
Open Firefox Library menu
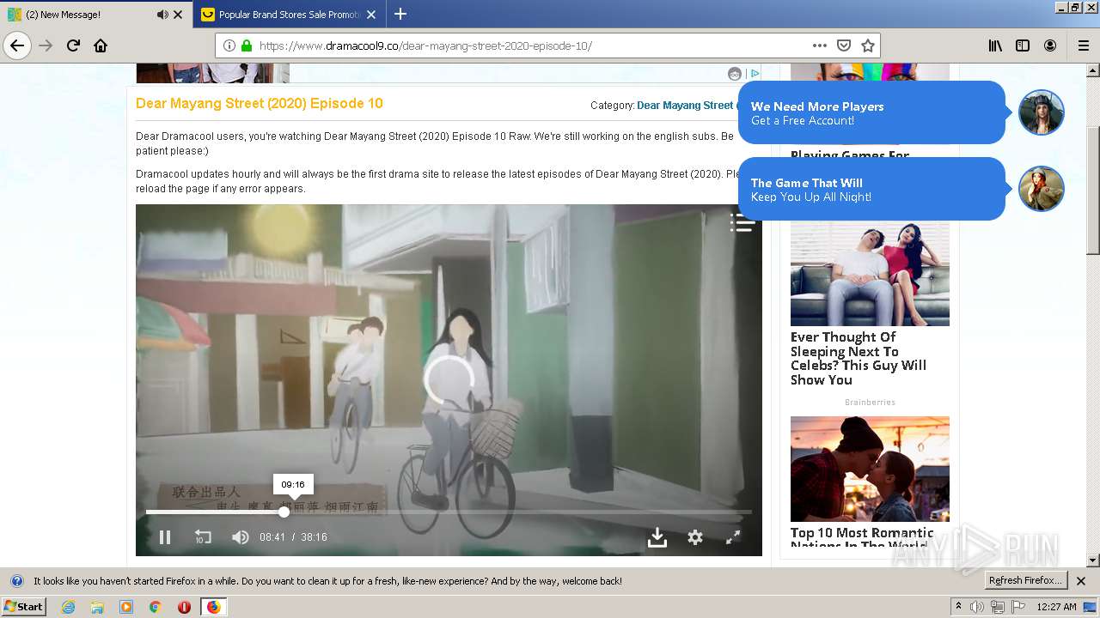tap(995, 45)
